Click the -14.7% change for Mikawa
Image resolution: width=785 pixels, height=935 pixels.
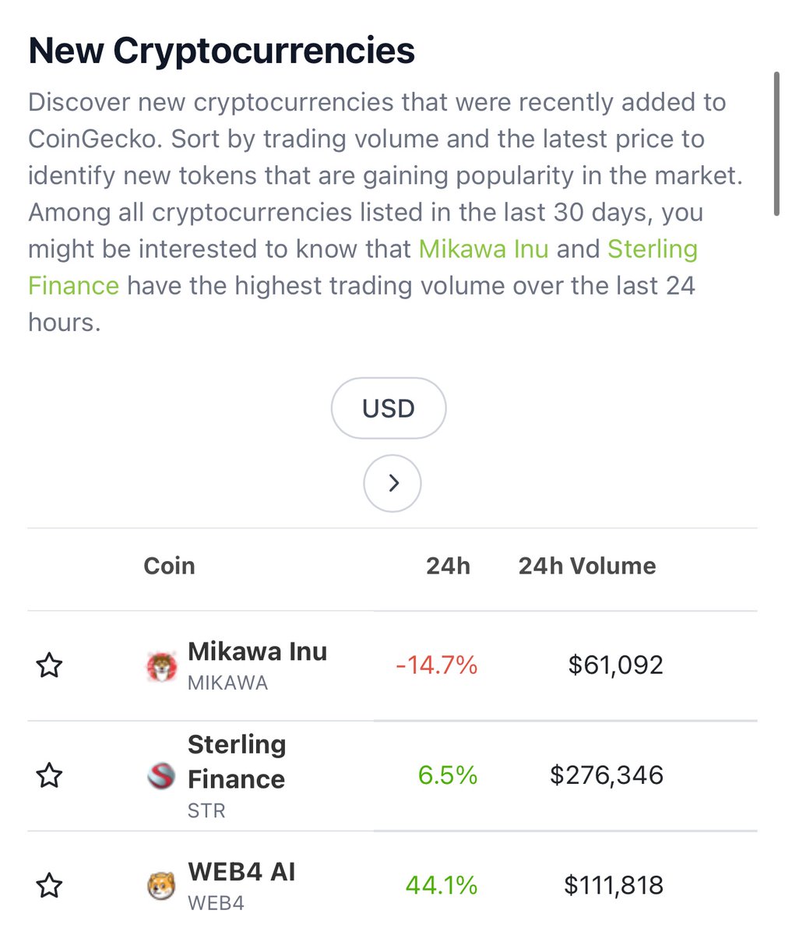pos(436,665)
